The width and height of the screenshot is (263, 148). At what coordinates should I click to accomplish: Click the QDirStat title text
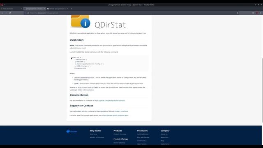(x=110, y=25)
